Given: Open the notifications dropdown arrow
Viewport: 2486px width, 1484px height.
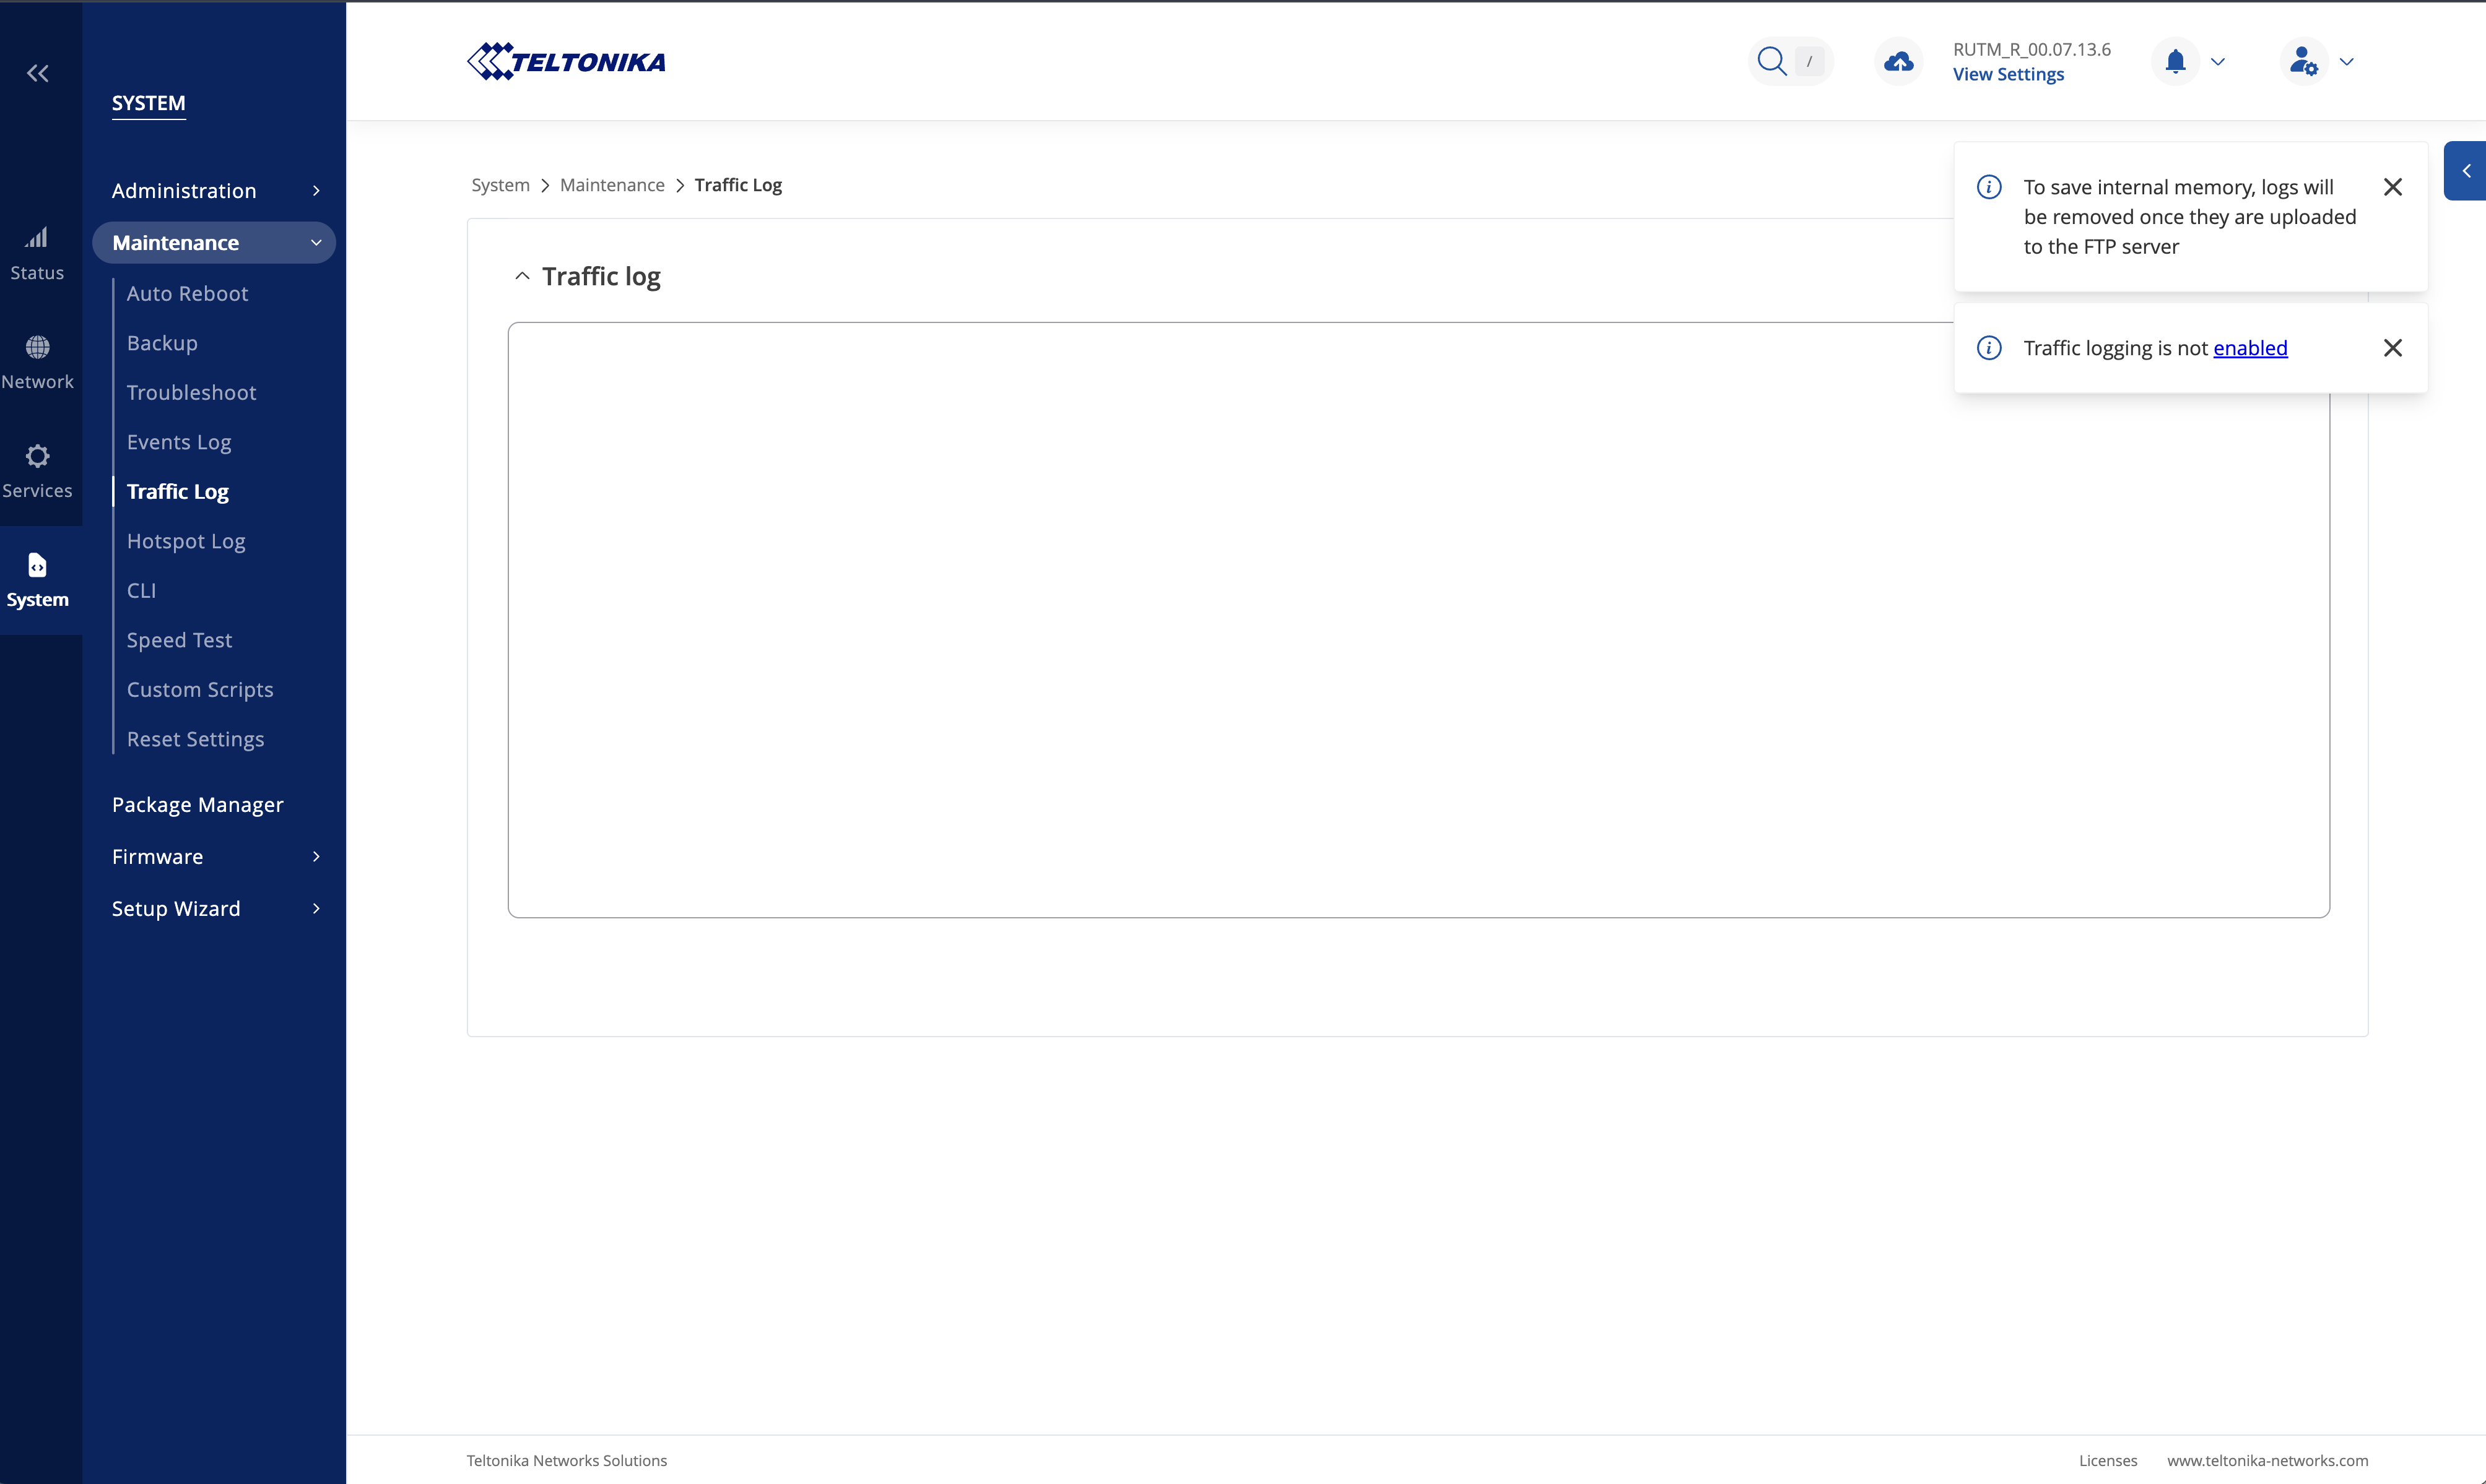Looking at the screenshot, I should [x=2218, y=62].
